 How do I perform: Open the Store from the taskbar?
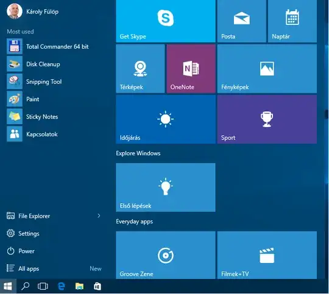[x=97, y=286]
